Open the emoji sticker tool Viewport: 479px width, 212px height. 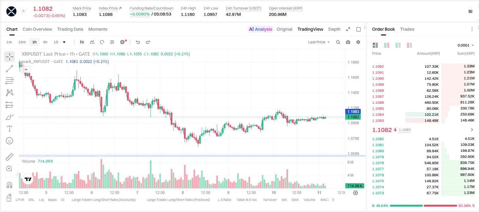coord(9,141)
